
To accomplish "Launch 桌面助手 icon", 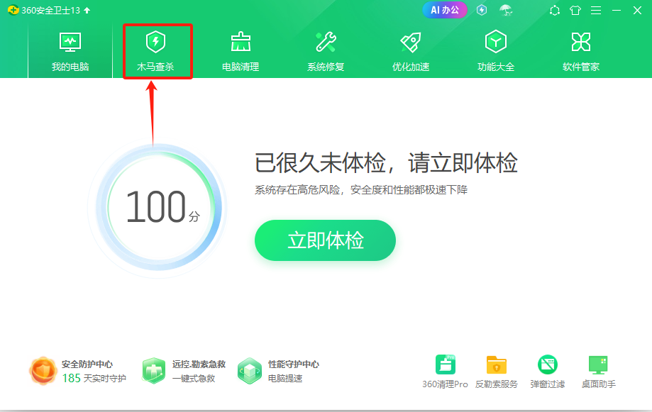I will coord(598,364).
